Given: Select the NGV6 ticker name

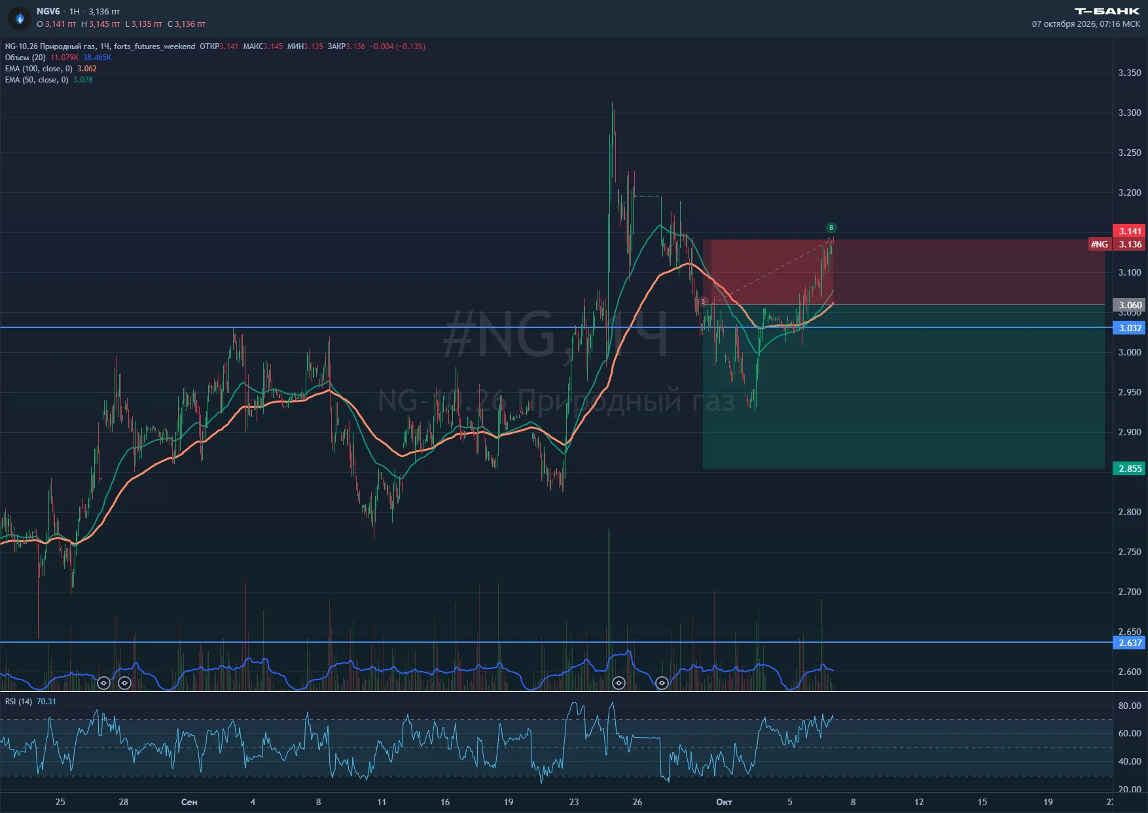Looking at the screenshot, I should [48, 11].
